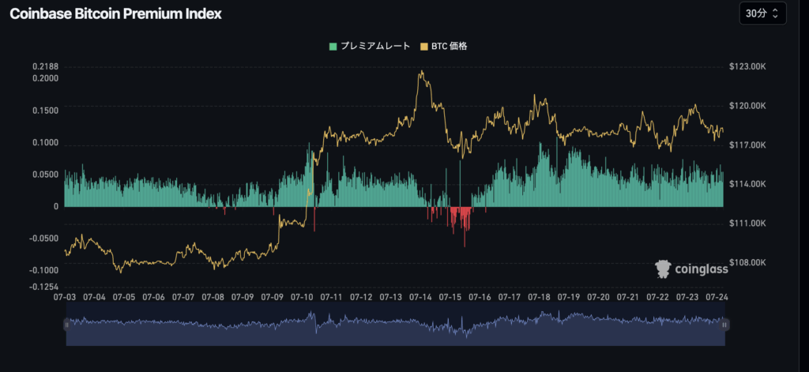Click the 0.0500 premium axis label
Screen dimensions: 809x372
(x=45, y=175)
